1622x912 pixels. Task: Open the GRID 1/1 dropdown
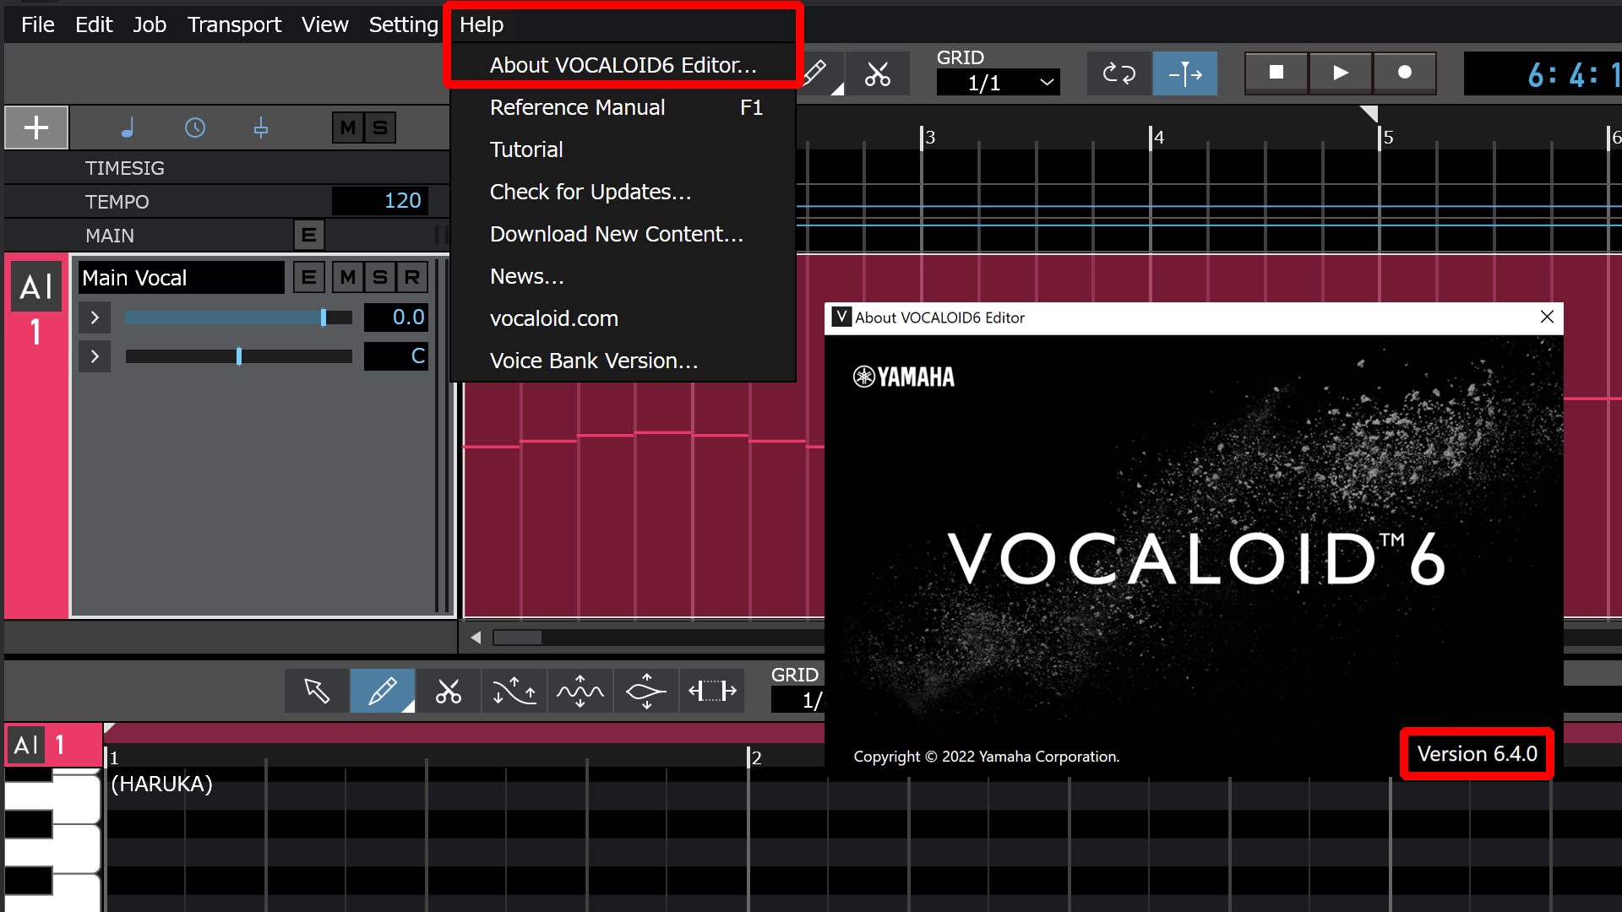pos(999,82)
